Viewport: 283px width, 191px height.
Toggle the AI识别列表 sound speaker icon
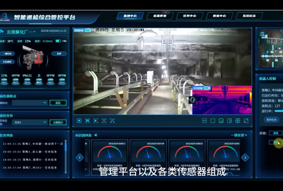[96, 135]
